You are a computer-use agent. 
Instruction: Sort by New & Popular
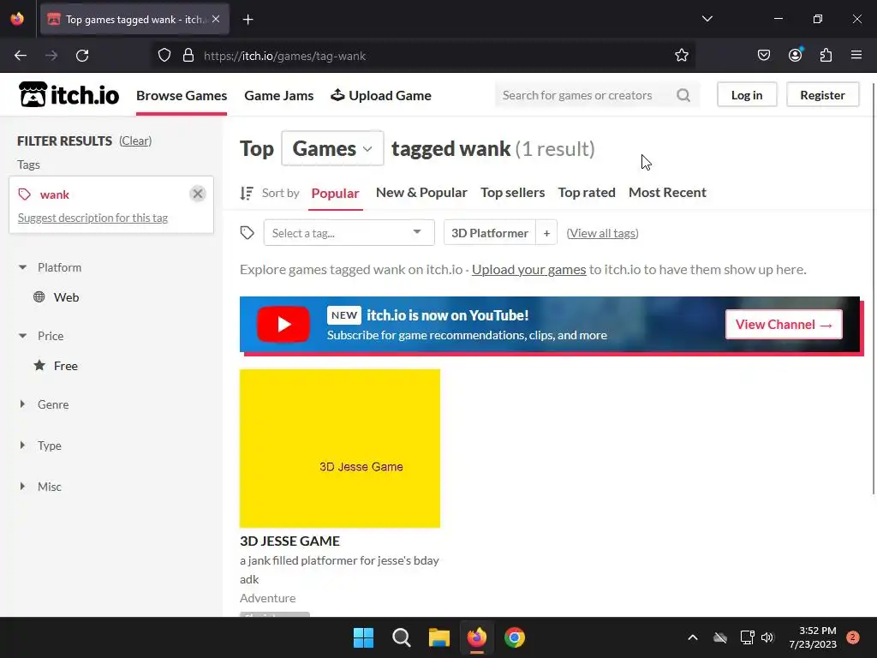421,193
